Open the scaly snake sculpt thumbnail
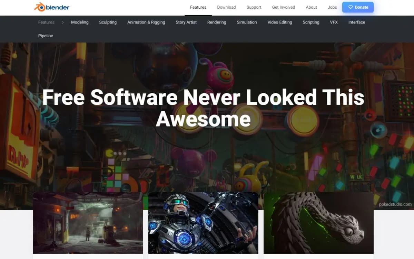The image size is (414, 259). [318, 223]
